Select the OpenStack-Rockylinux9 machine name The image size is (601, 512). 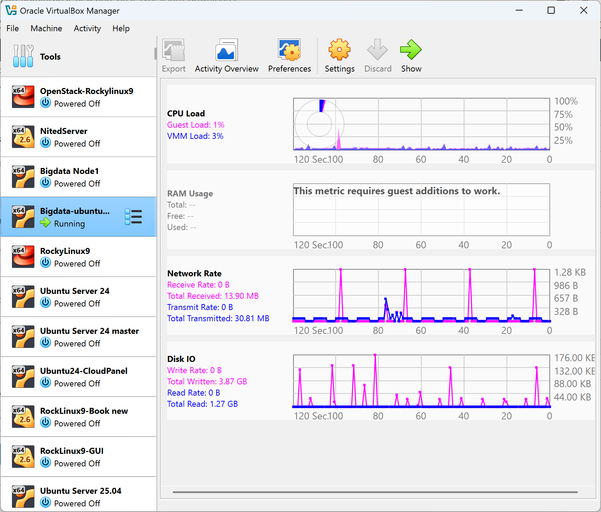point(87,91)
